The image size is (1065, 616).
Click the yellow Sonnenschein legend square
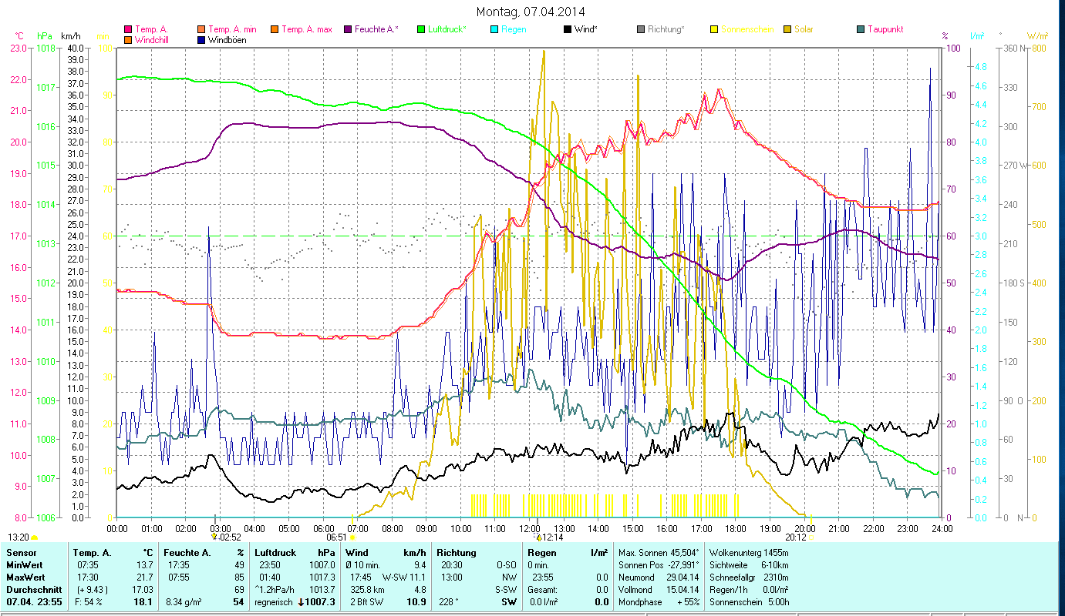pyautogui.click(x=714, y=29)
